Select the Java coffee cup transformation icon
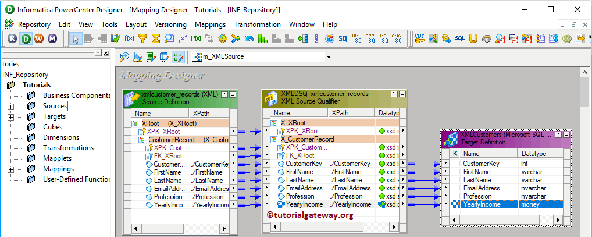 (x=487, y=38)
